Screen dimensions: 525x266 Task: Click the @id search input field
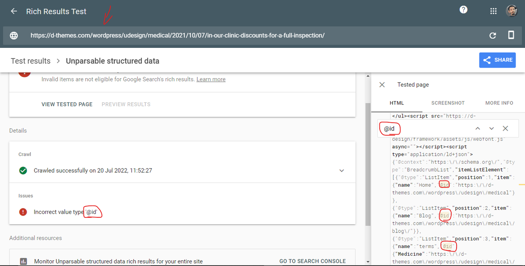[425, 128]
